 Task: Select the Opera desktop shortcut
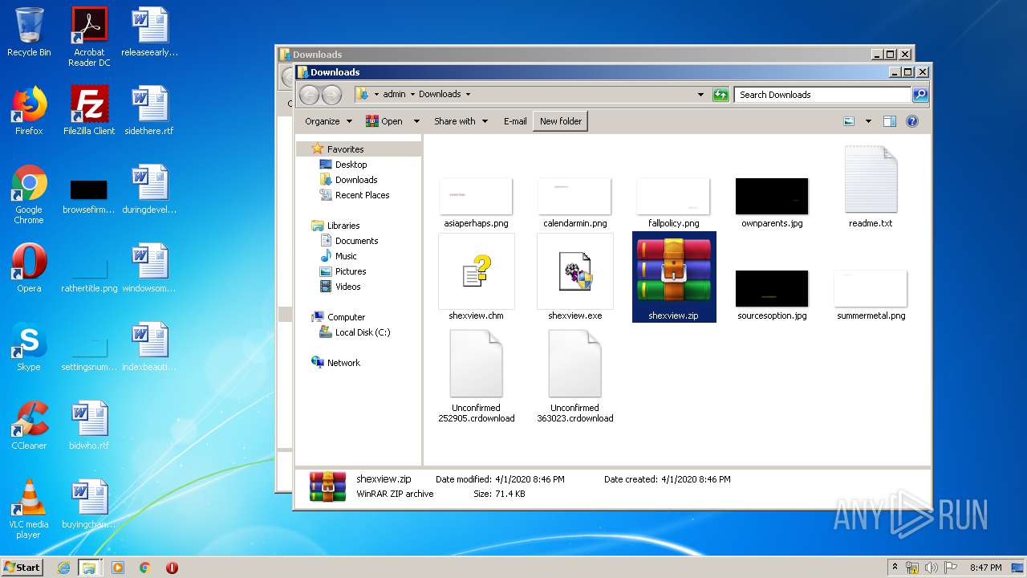click(29, 268)
